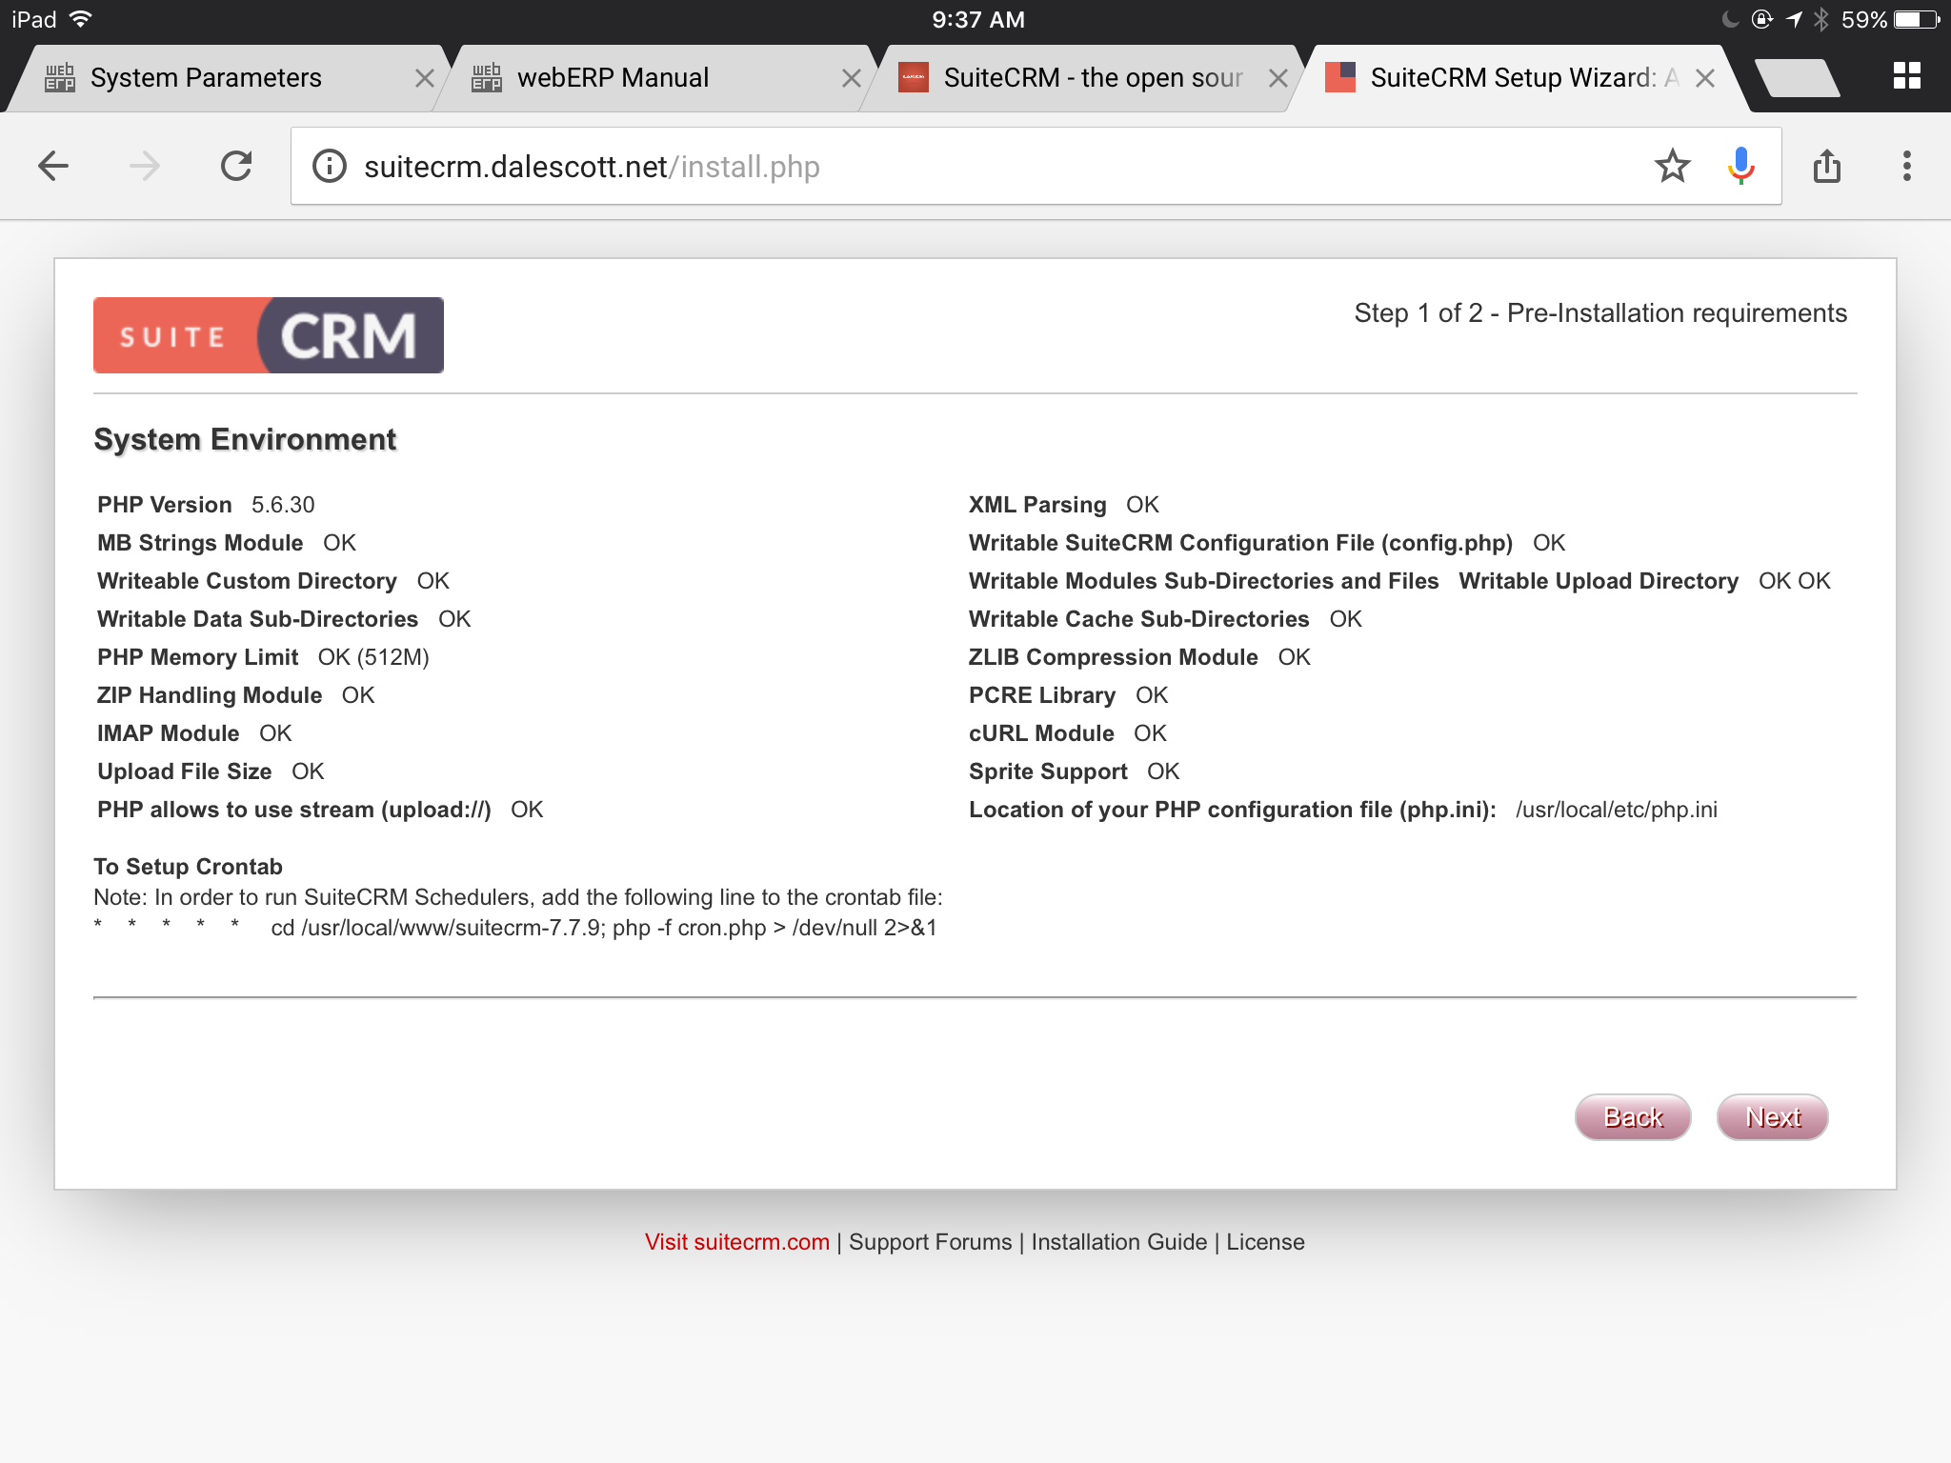Click the cURL Module label
The image size is (1951, 1463).
tap(1041, 733)
